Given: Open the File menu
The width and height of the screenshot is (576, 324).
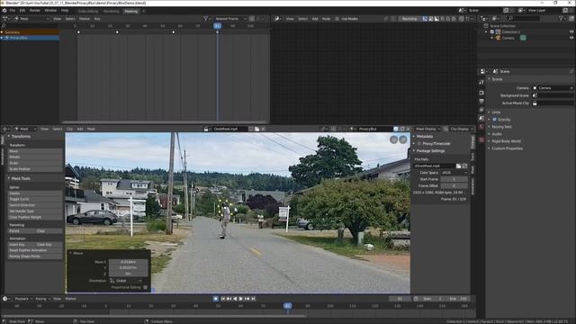Looking at the screenshot, I should 13,11.
